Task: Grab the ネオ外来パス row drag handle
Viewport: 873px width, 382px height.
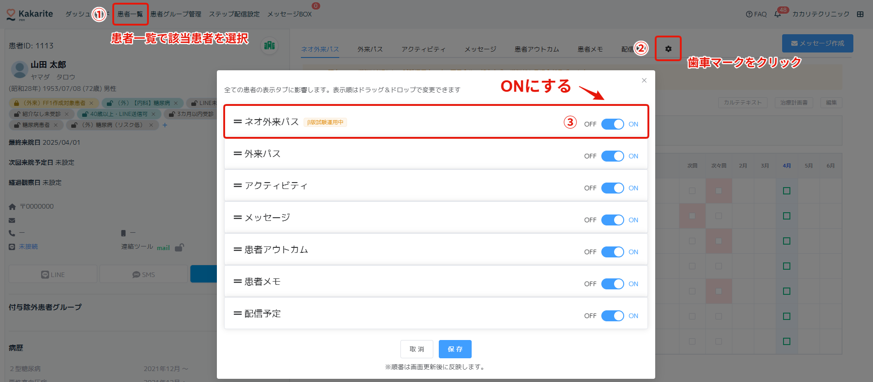Action: click(237, 122)
